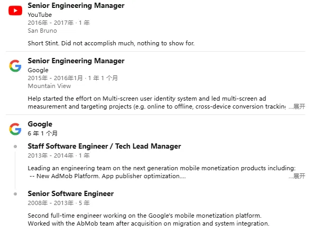Click the Google logo next to Senior Engineering Manager
The width and height of the screenshot is (314, 234).
click(15, 66)
